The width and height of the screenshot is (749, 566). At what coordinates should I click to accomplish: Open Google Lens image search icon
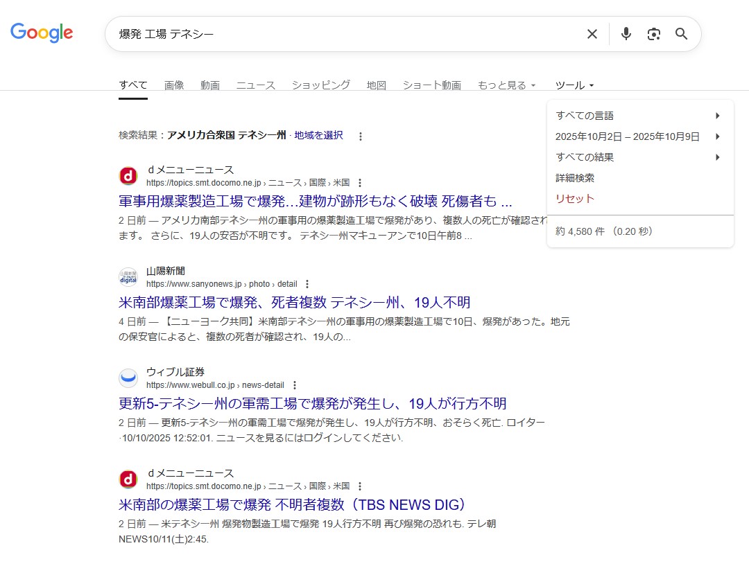653,34
